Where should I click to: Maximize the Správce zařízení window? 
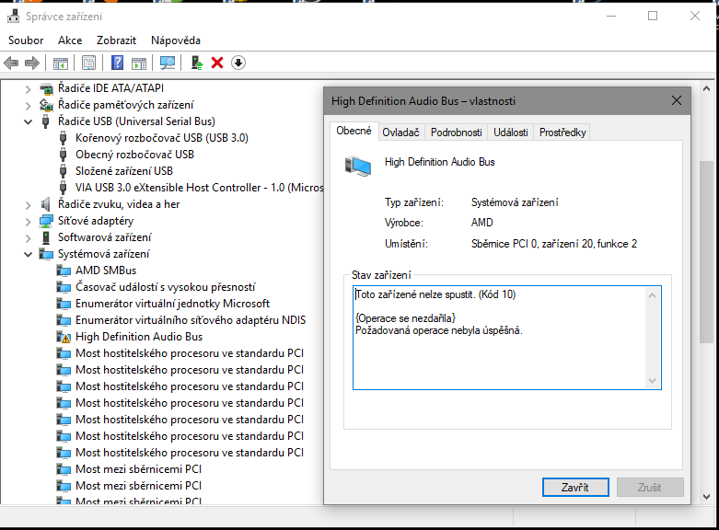point(653,16)
